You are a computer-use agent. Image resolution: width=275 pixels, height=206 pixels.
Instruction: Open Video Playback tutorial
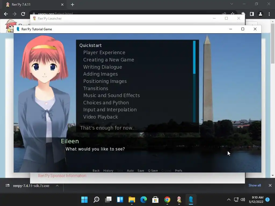point(100,117)
